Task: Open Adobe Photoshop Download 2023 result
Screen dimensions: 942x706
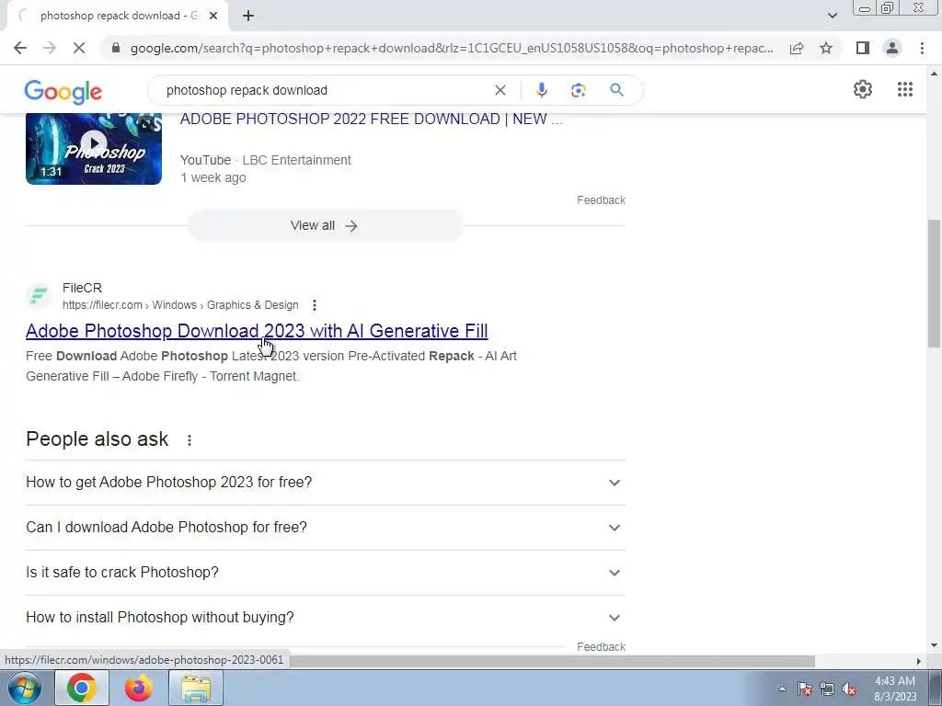Action: click(x=257, y=331)
